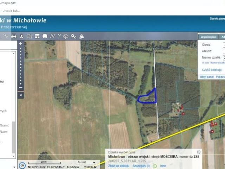Image resolution: width=225 pixels, height=169 pixels.
Task: Click the minus zoom out button
Action: pos(21,88)
